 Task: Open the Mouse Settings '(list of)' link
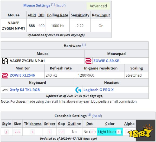pos(61,5)
